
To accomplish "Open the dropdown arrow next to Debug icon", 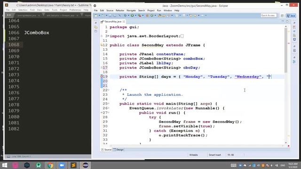I will coord(128,15).
